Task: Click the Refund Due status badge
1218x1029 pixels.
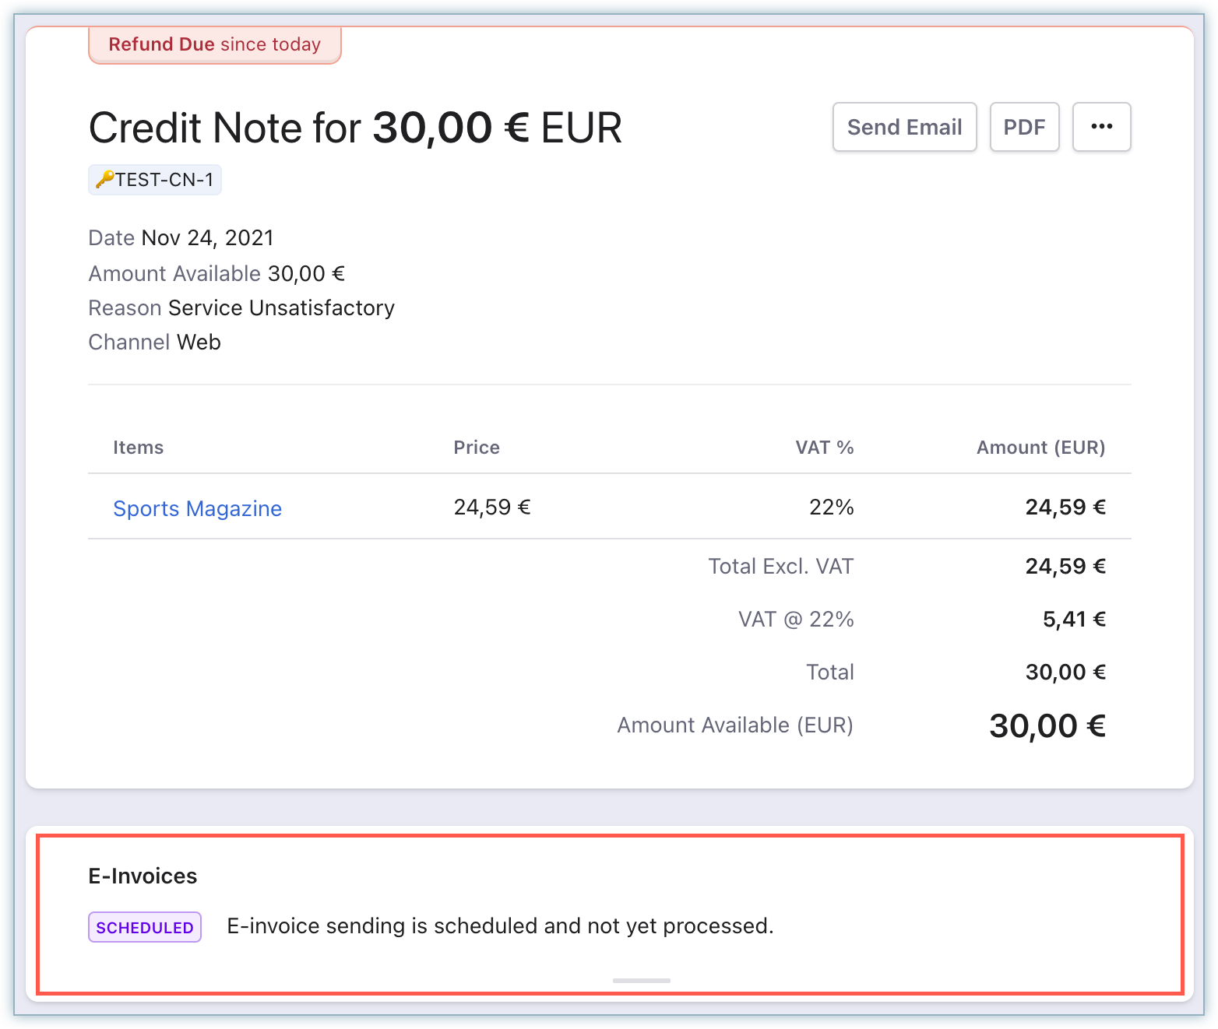Action: coord(214,44)
